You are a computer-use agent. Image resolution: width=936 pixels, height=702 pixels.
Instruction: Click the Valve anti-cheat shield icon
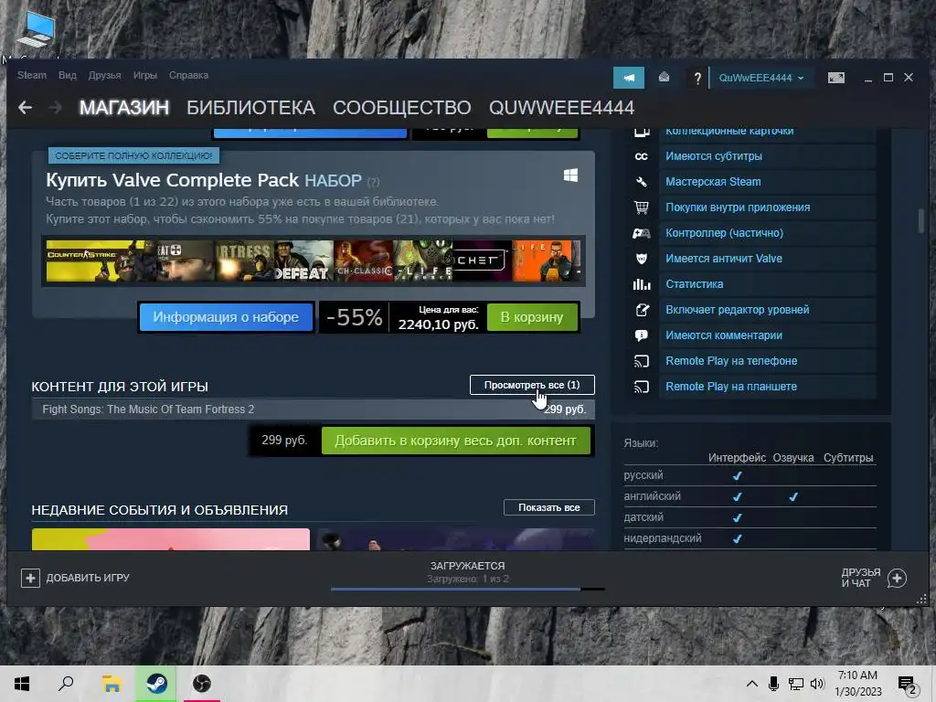pyautogui.click(x=641, y=259)
